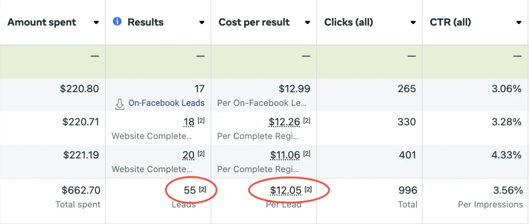Select the $662.70 total spent cell
The width and height of the screenshot is (529, 224).
[81, 190]
